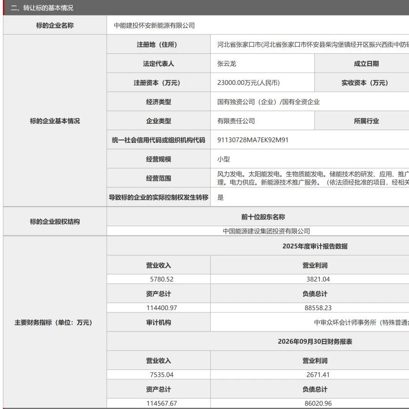Click the section header 二、转让标的基本情况
This screenshot has height=409, width=409.
(42, 8)
